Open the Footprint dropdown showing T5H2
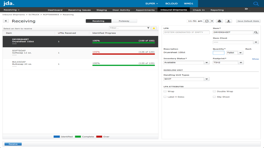The image size is (264, 148). point(241,62)
